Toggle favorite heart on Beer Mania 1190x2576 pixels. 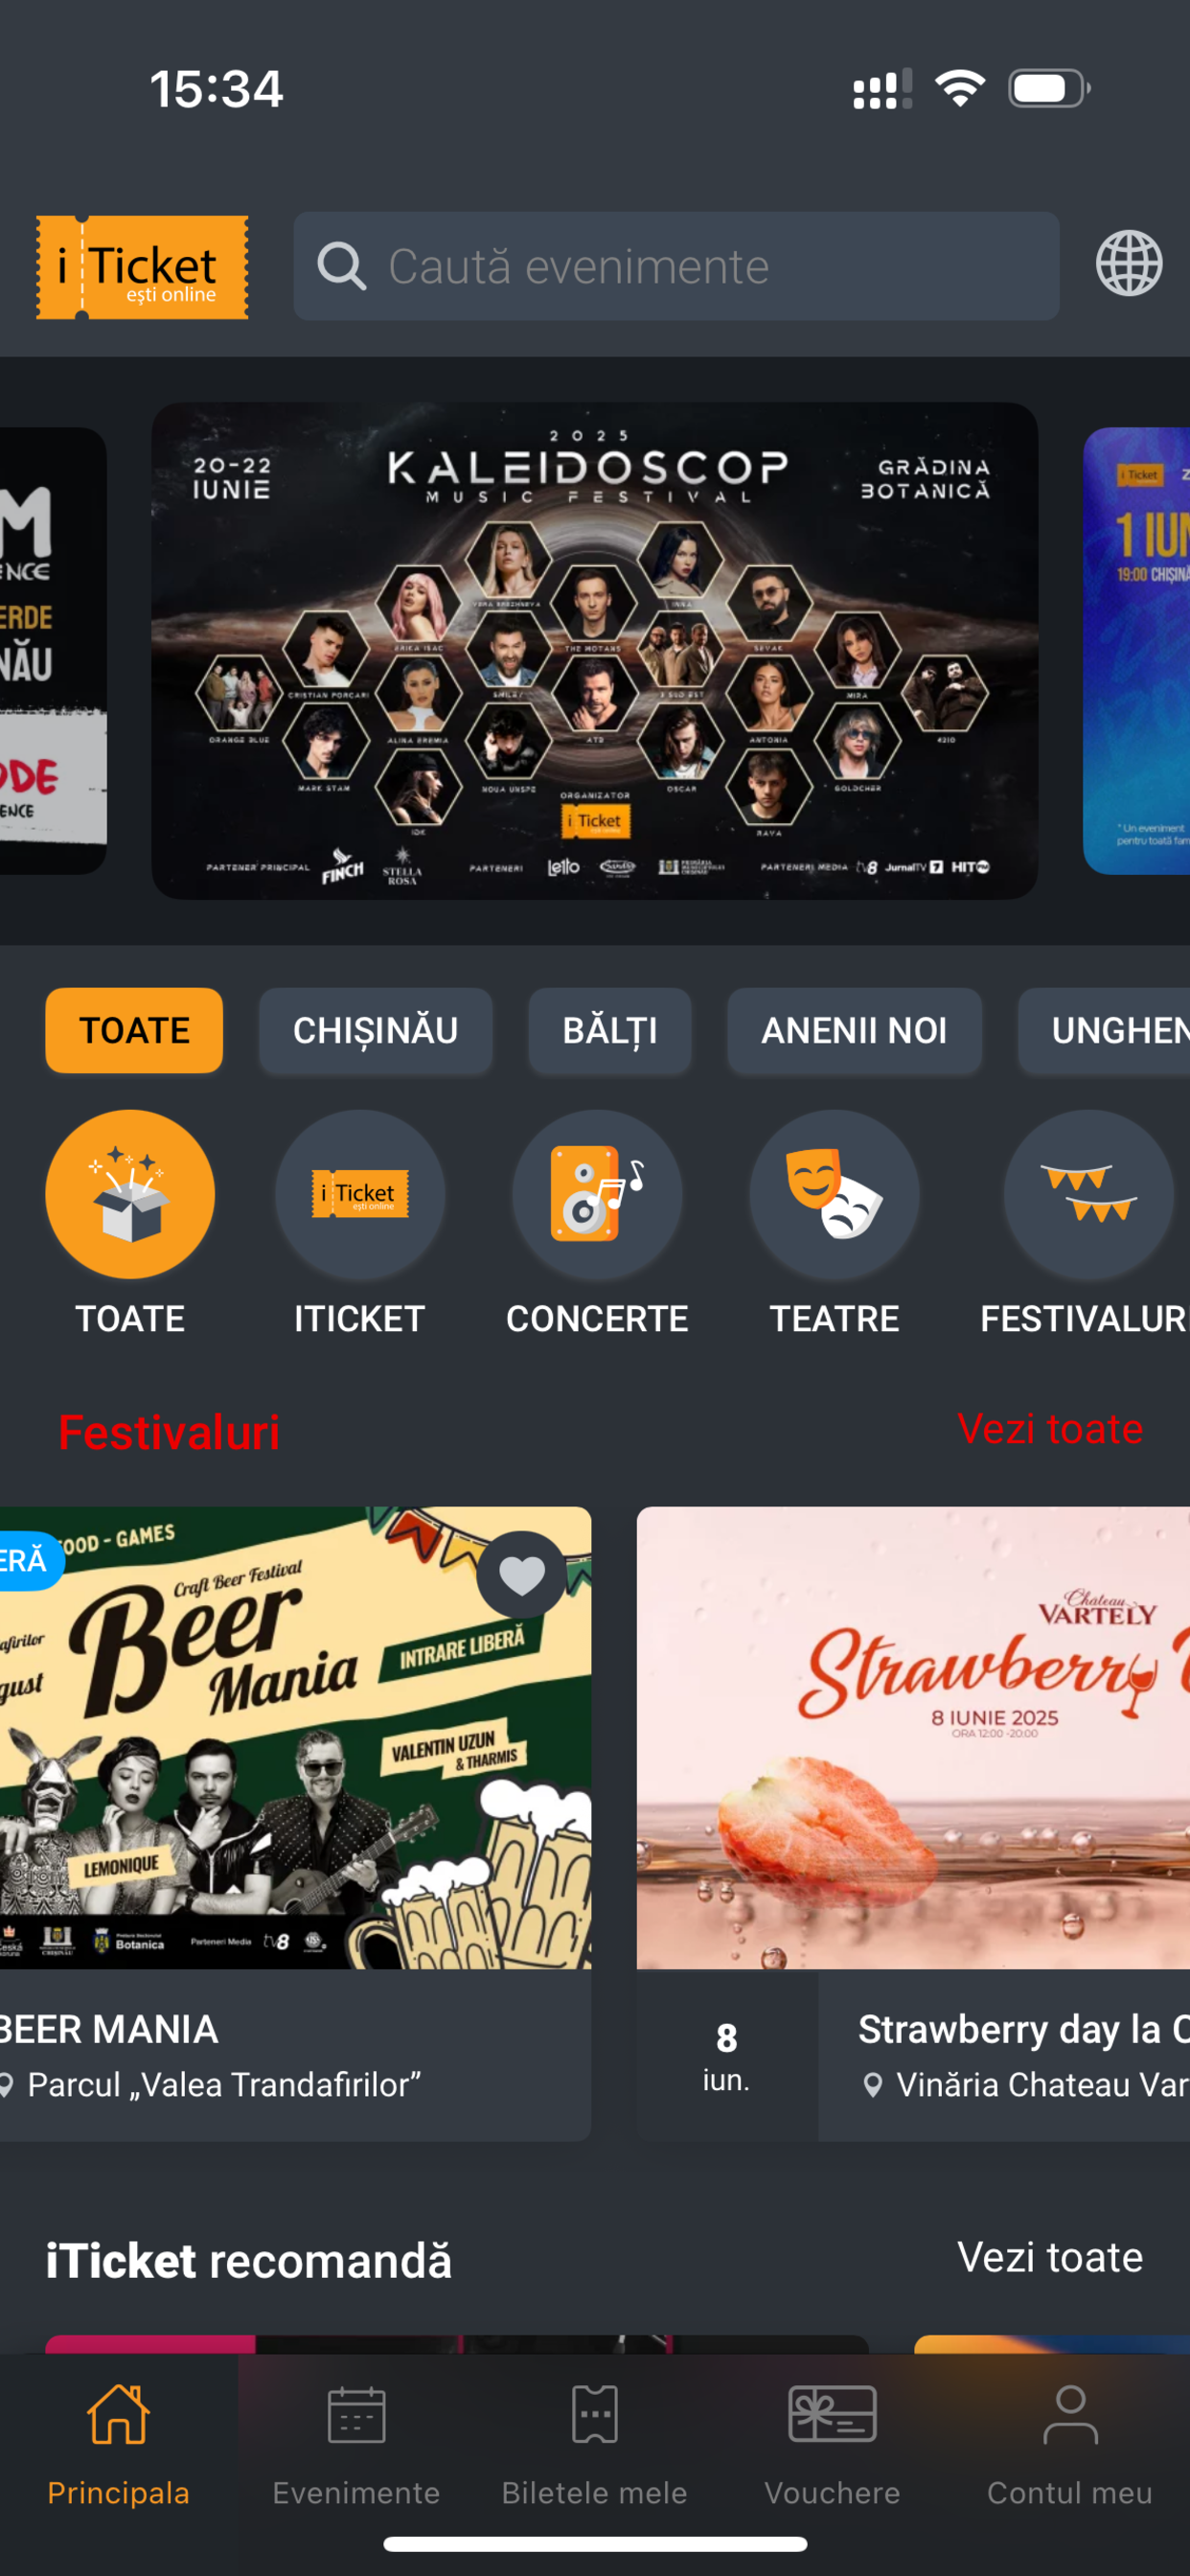click(x=521, y=1576)
